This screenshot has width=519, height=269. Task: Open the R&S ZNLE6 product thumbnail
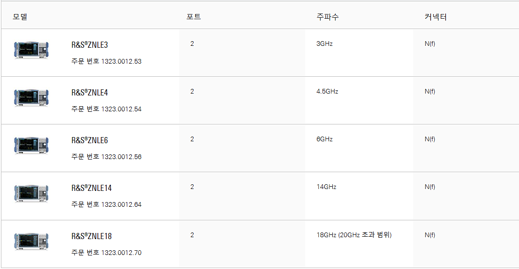click(x=31, y=145)
